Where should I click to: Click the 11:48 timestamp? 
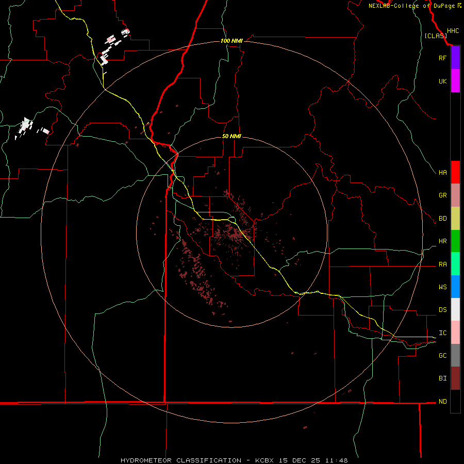click(337, 460)
